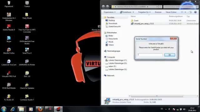
Task: Open the Traktor desktop icon
Action: [27, 4]
